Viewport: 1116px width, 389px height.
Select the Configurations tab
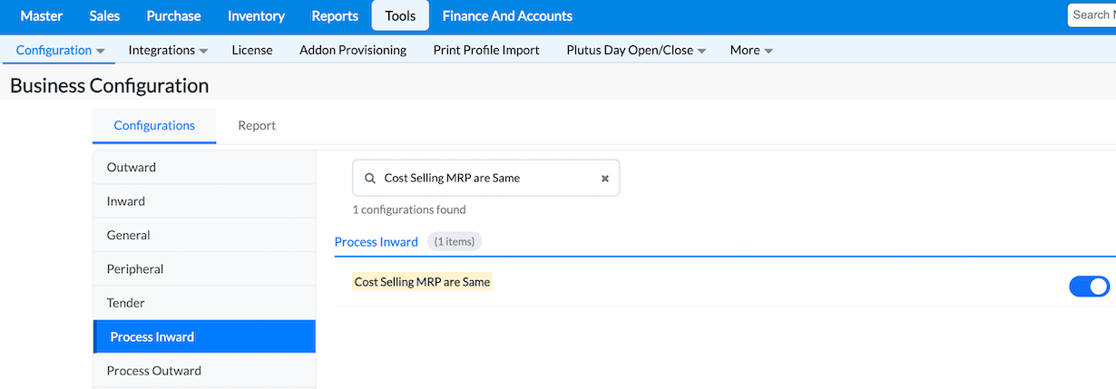[154, 126]
